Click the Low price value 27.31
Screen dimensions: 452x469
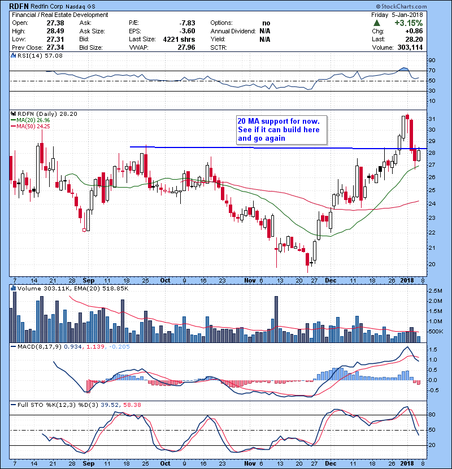click(x=55, y=39)
